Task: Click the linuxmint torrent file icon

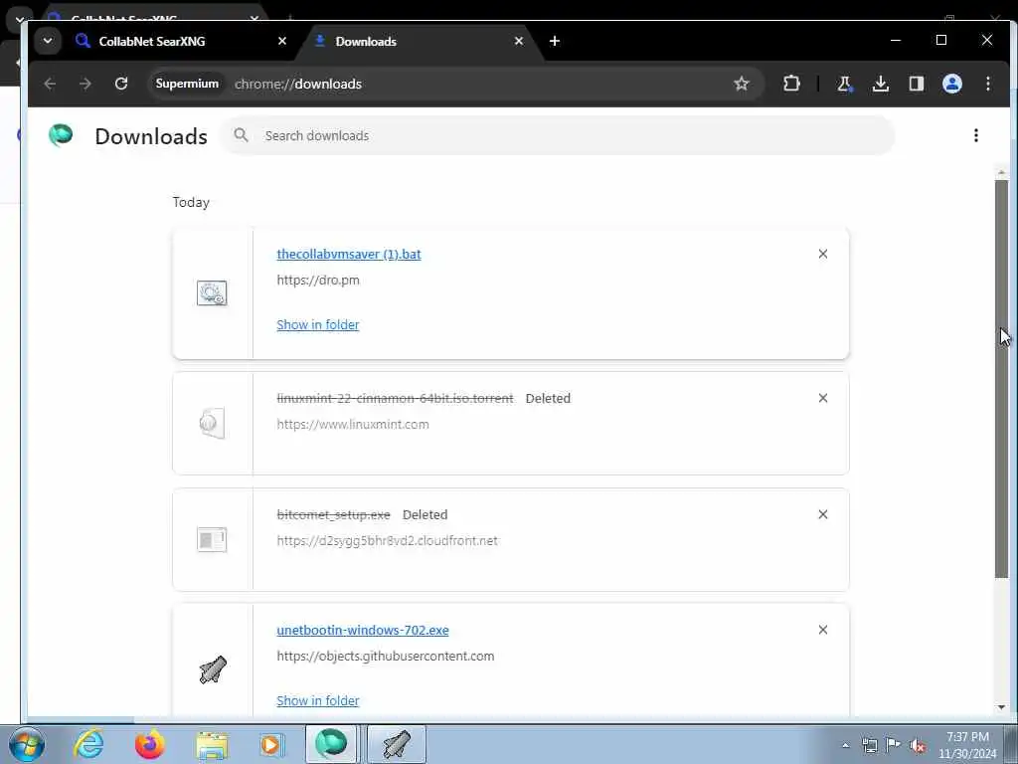Action: (212, 424)
